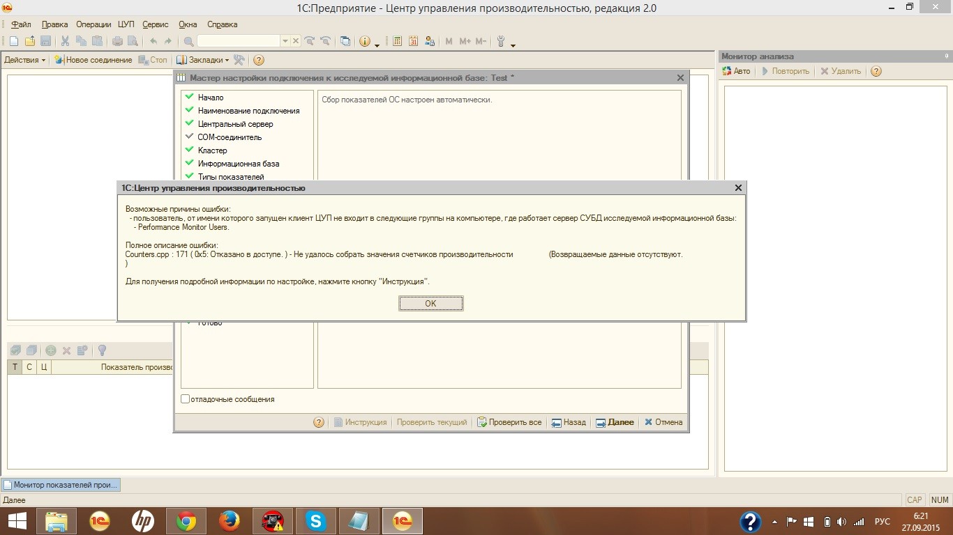The image size is (953, 535).
Task: Click Отмена button in wizard
Action: point(663,422)
